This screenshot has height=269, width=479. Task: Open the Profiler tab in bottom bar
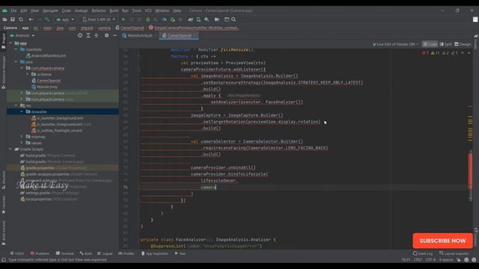coord(126,253)
